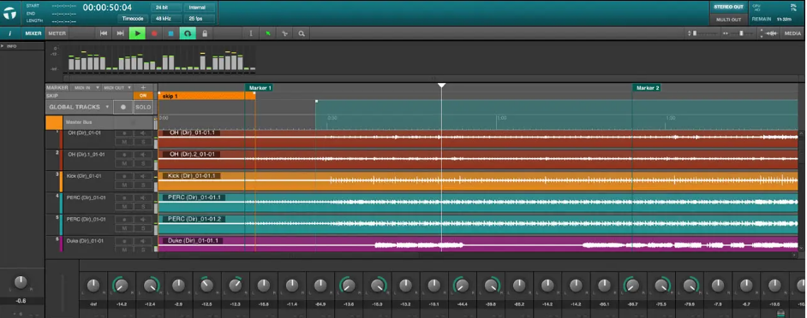Click the 00:00:50:04 timecode display
The width and height of the screenshot is (807, 318).
click(x=107, y=8)
